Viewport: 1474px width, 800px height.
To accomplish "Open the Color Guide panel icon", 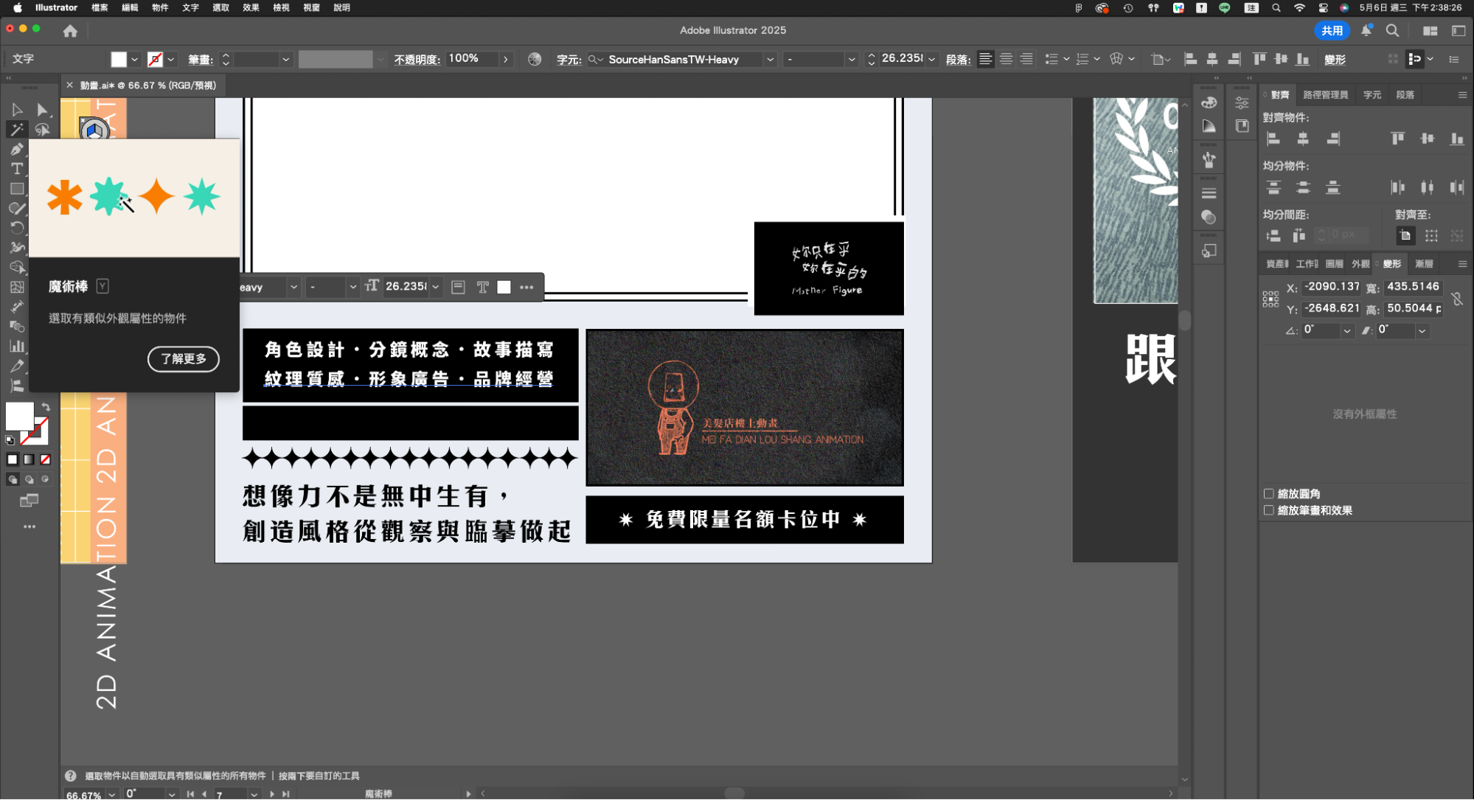I will pos(1209,127).
